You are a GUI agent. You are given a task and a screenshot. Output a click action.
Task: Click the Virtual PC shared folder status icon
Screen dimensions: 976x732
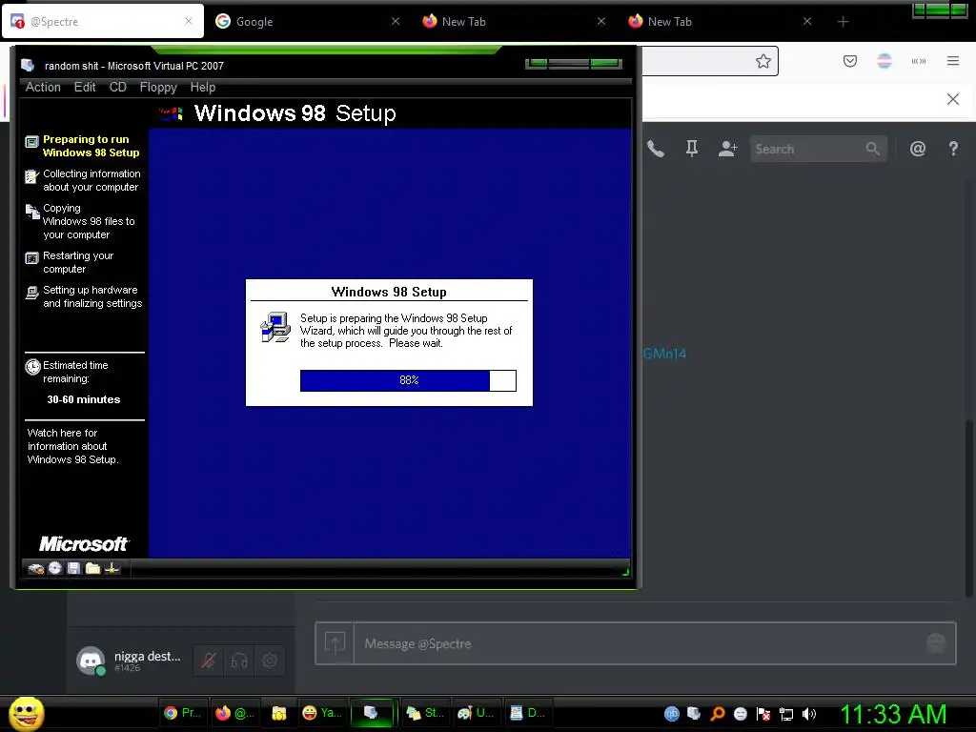[x=92, y=568]
